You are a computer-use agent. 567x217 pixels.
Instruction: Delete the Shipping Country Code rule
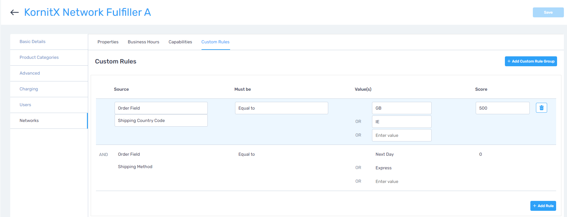541,108
